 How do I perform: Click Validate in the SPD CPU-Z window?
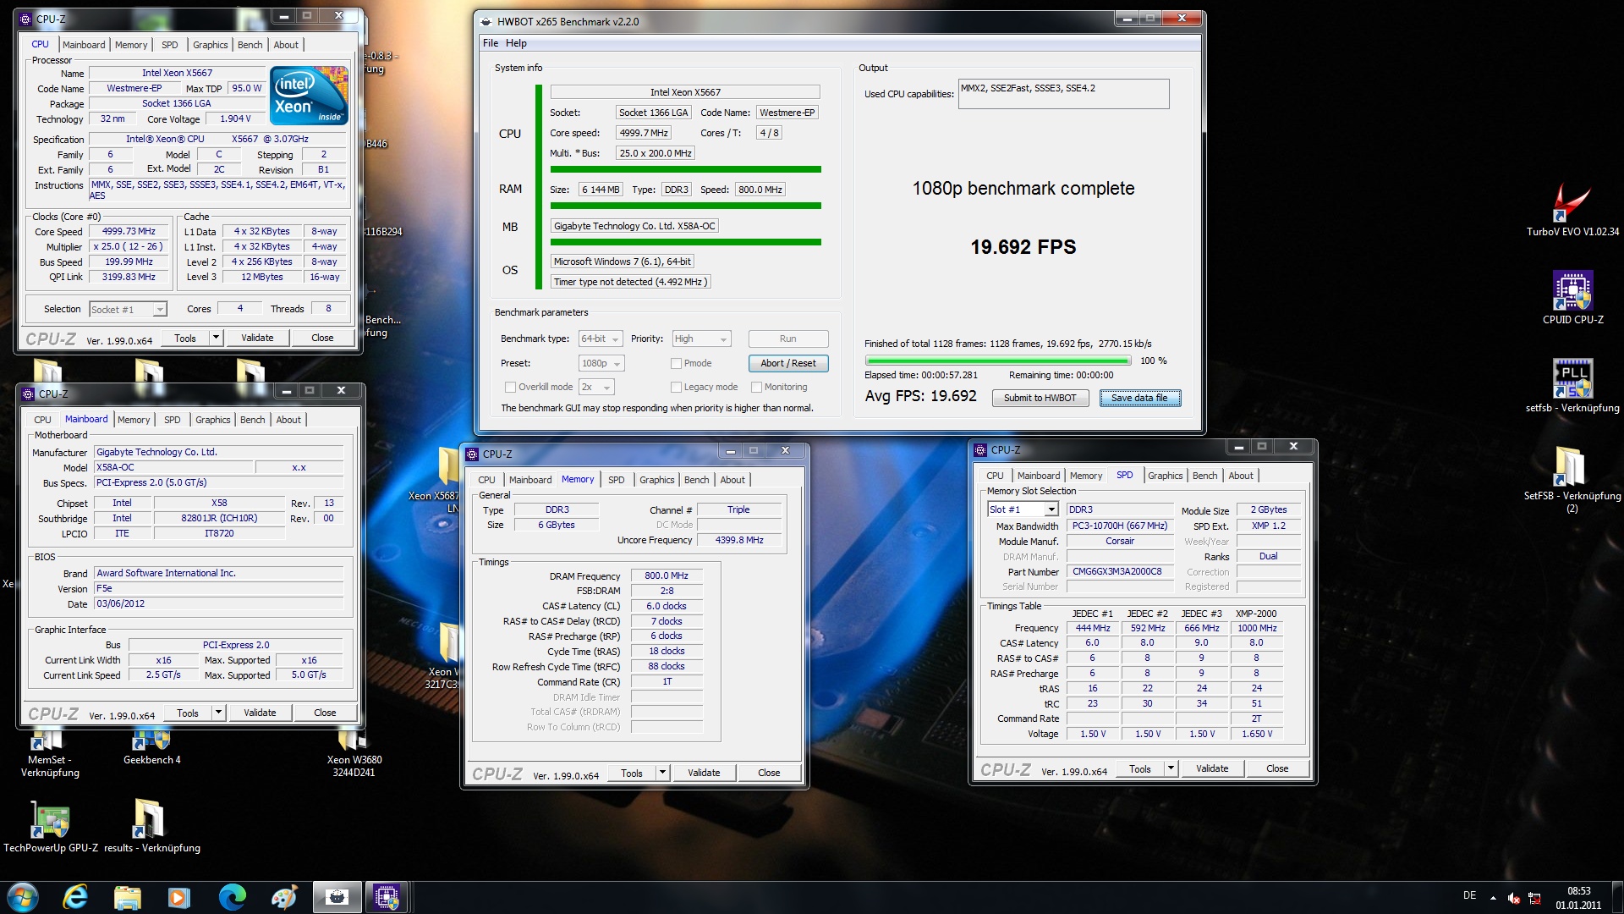(1211, 768)
